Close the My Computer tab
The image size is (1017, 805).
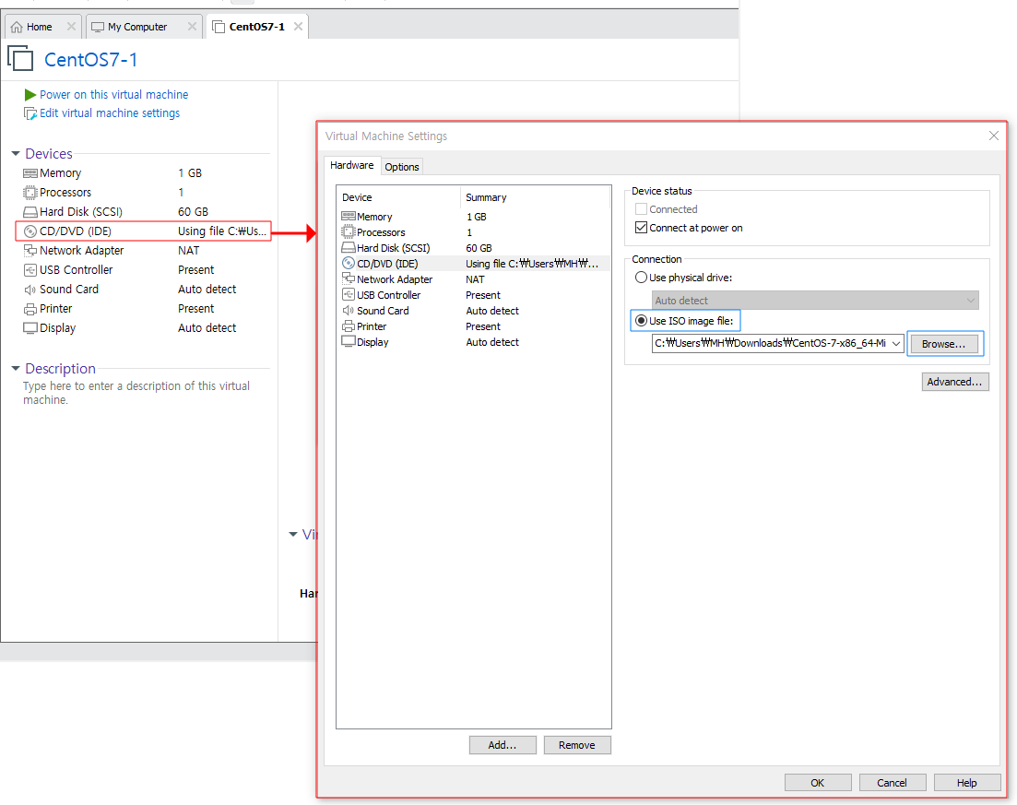pyautogui.click(x=192, y=27)
